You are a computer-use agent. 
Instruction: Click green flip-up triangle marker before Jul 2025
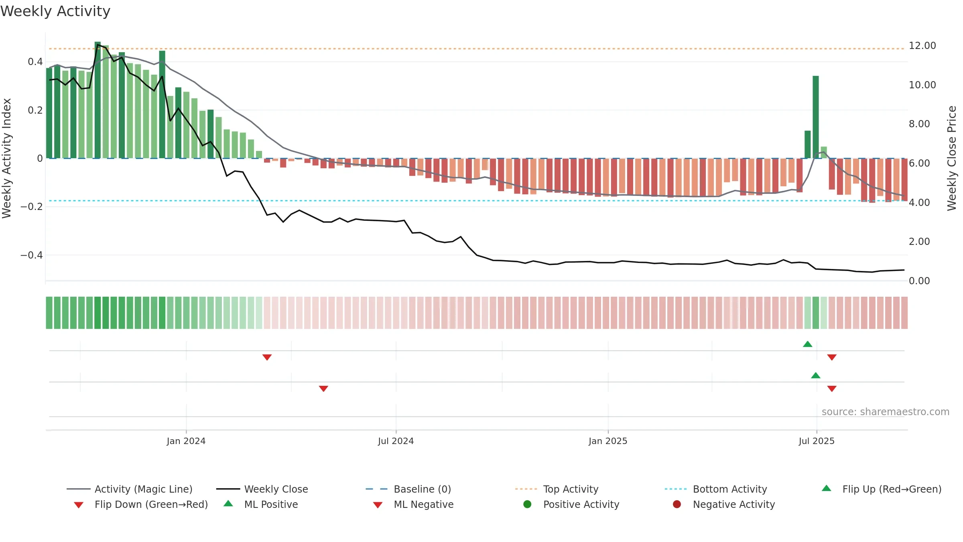tap(808, 344)
